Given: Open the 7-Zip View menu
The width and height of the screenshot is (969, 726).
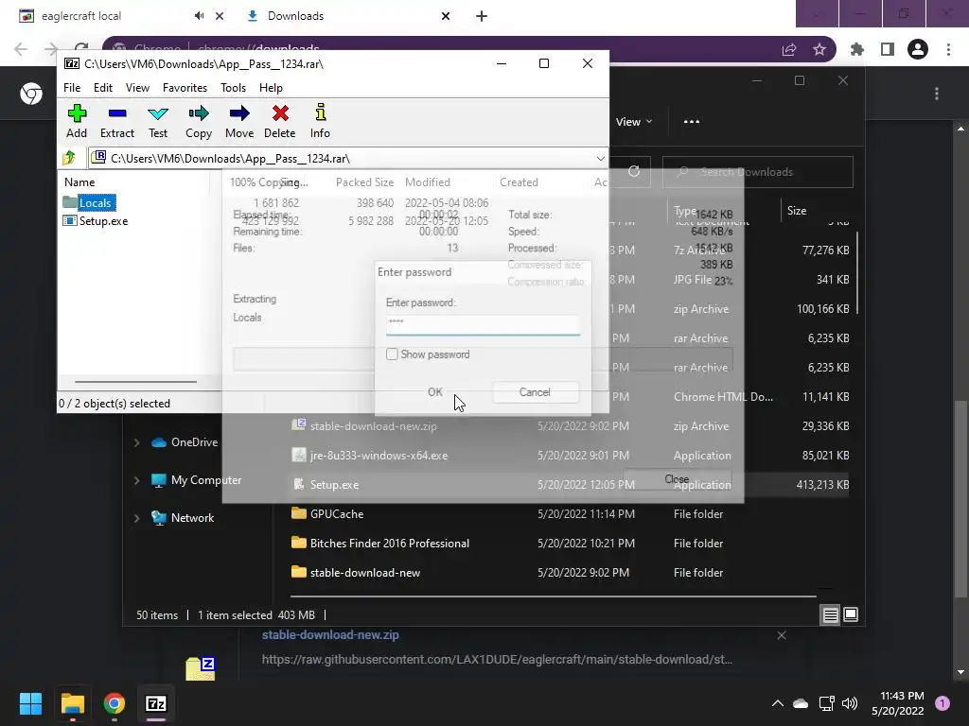Looking at the screenshot, I should (137, 88).
